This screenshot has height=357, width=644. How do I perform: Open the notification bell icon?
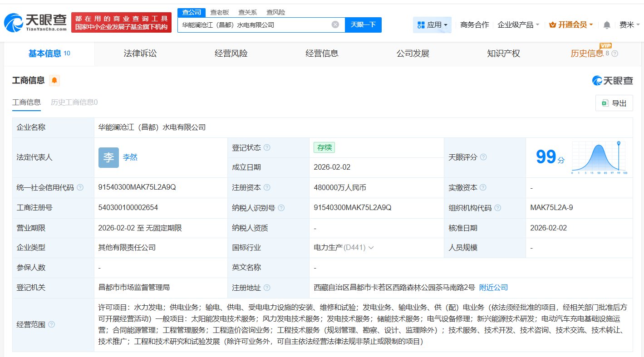click(607, 25)
